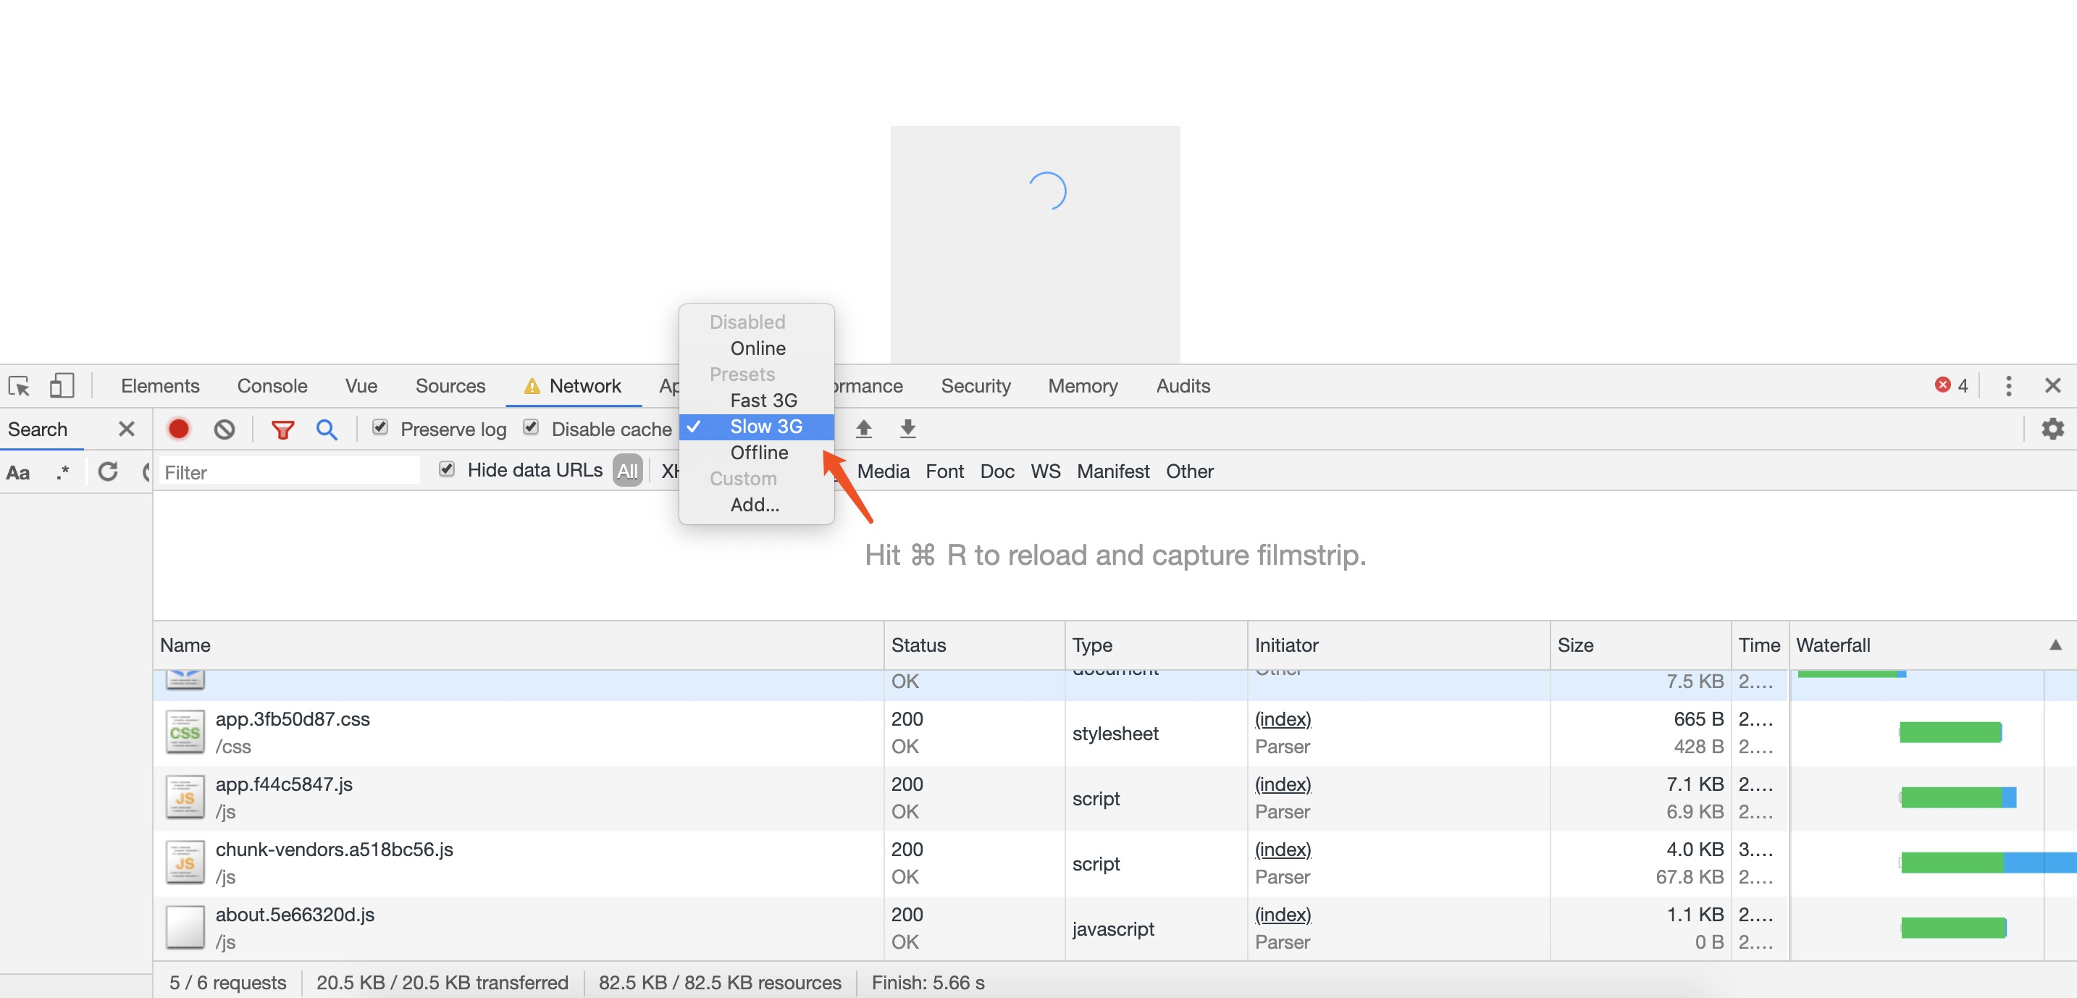Switch to the Console tab
The width and height of the screenshot is (2077, 998).
point(272,386)
